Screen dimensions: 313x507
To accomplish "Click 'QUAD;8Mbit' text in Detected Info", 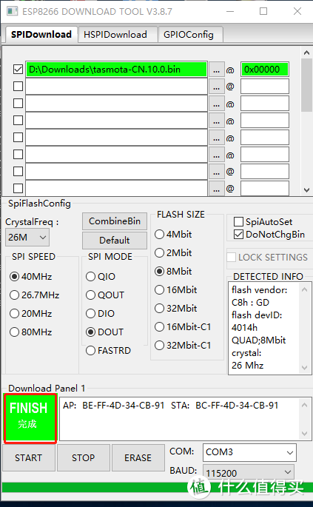I will pos(259,340).
